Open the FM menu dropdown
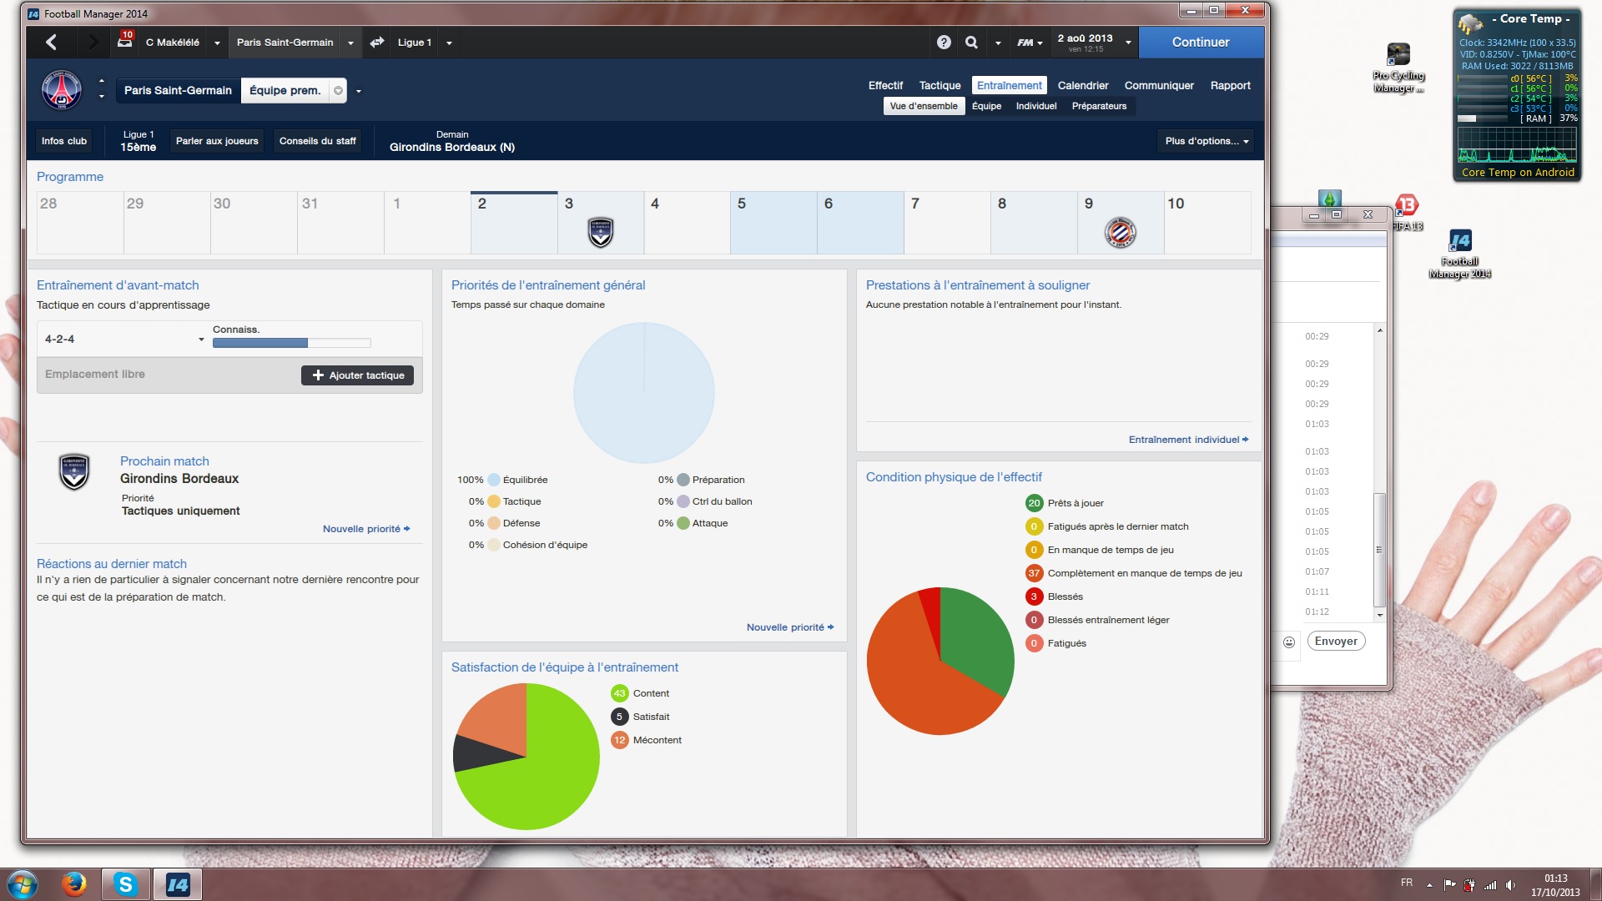The image size is (1602, 901). point(1030,43)
